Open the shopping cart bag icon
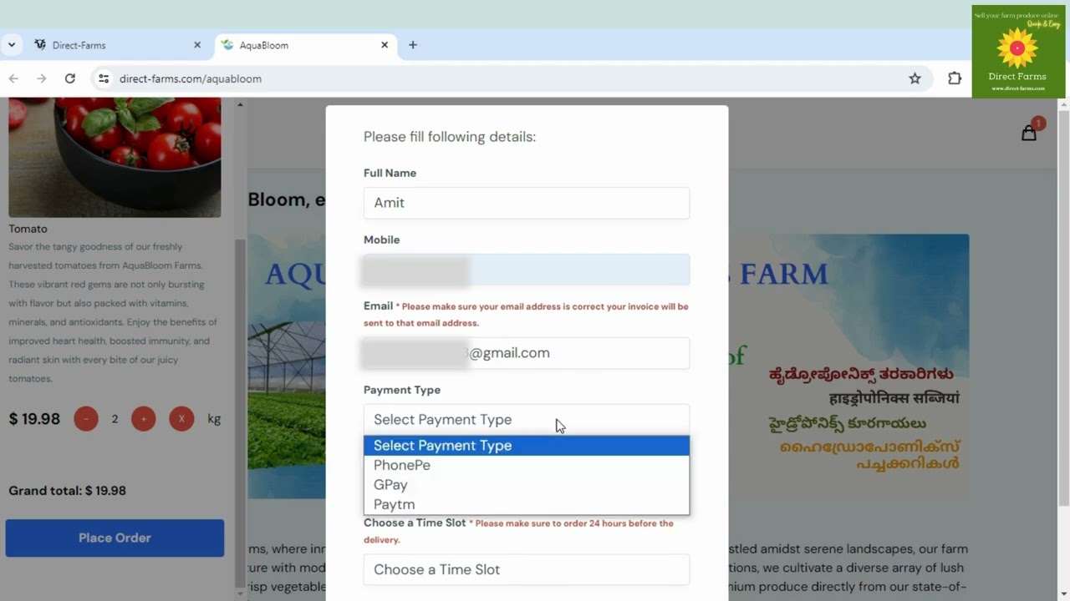The width and height of the screenshot is (1070, 601). (1029, 133)
